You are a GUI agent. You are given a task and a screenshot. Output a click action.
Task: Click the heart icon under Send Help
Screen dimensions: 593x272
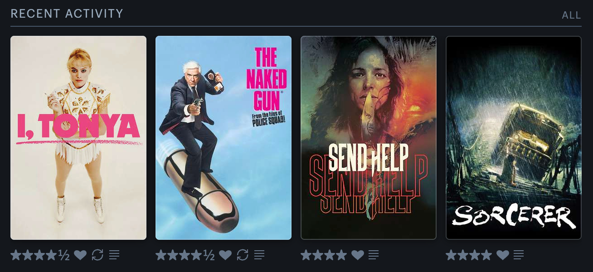pos(358,255)
